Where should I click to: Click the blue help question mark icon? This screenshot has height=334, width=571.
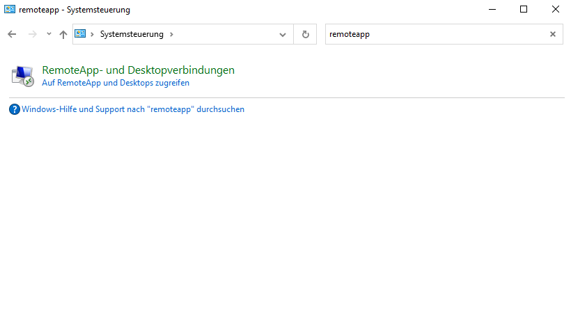click(x=15, y=109)
